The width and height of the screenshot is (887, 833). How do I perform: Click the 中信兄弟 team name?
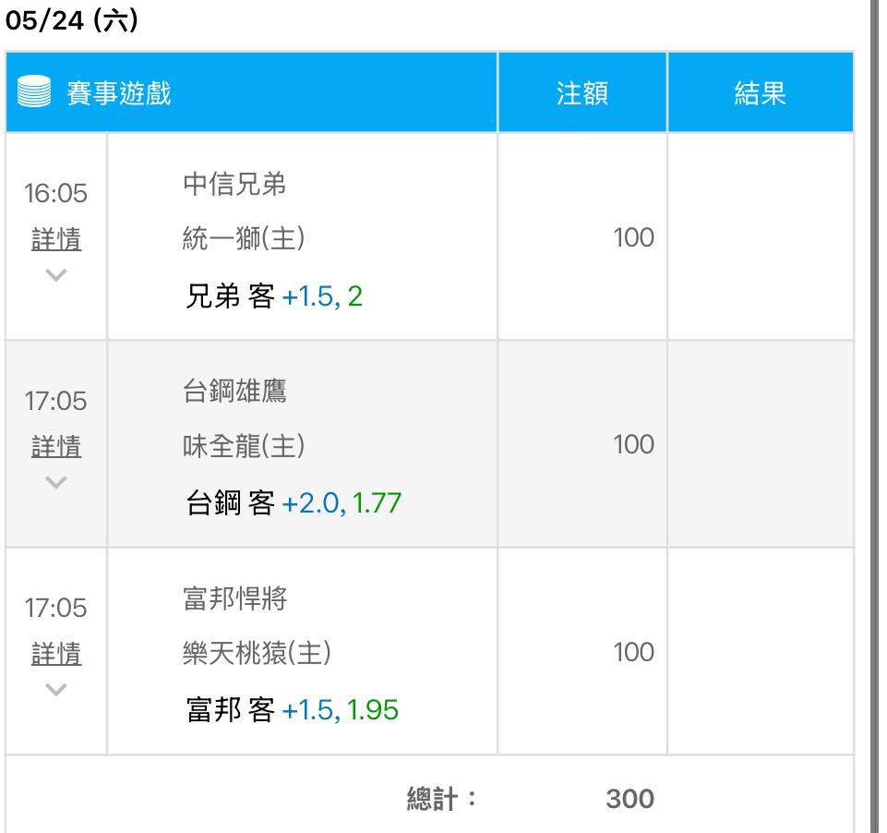click(x=234, y=185)
